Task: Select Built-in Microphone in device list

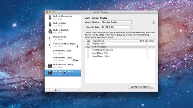Action: pyautogui.click(x=63, y=17)
